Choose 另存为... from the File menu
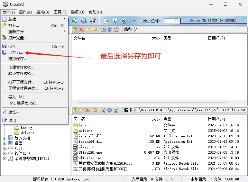Image resolution: width=248 pixels, height=182 pixels. click(15, 52)
